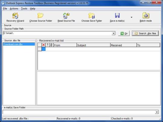Sort by Subject column header
The image size is (163, 122).
(x=94, y=45)
